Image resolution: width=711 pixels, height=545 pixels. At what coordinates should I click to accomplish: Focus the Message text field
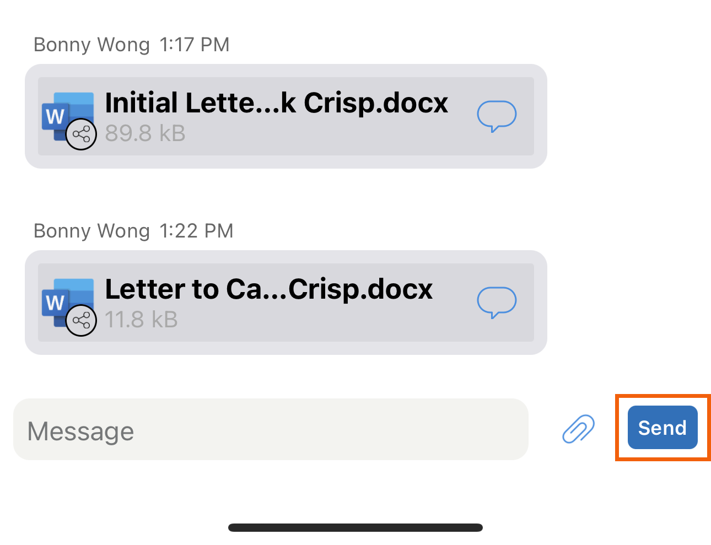(271, 429)
